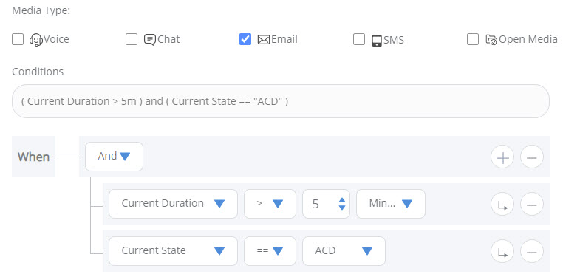Check the Chat media type checkbox

point(132,39)
